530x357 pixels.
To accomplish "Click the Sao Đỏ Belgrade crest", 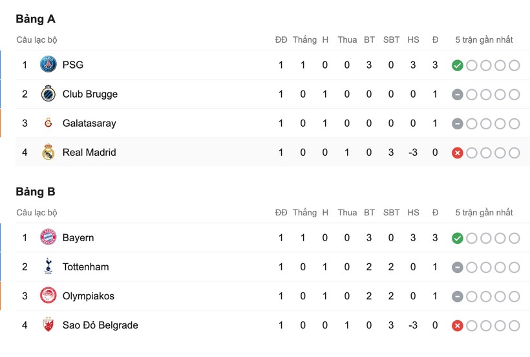I will coord(48,325).
